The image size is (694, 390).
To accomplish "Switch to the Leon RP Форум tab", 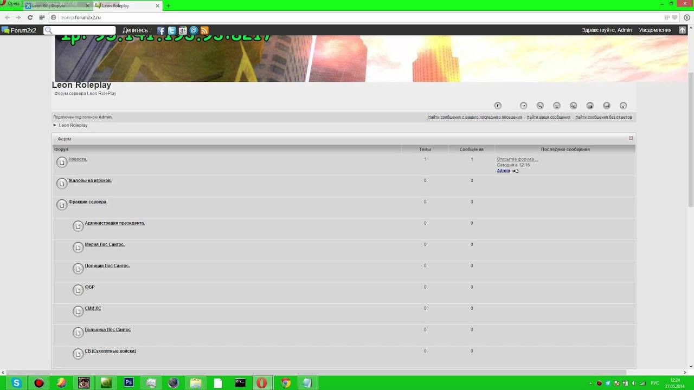I will click(x=58, y=6).
